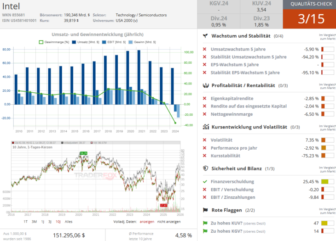This screenshot has height=241, width=336.
Task: Show the Alles full chart history
Action: point(69,221)
